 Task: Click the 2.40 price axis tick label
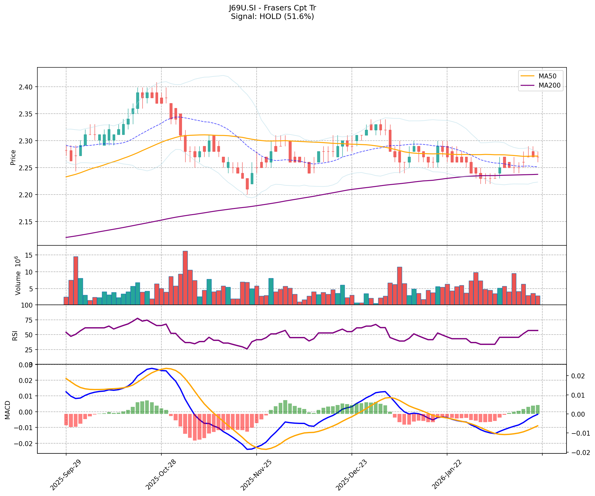26,87
